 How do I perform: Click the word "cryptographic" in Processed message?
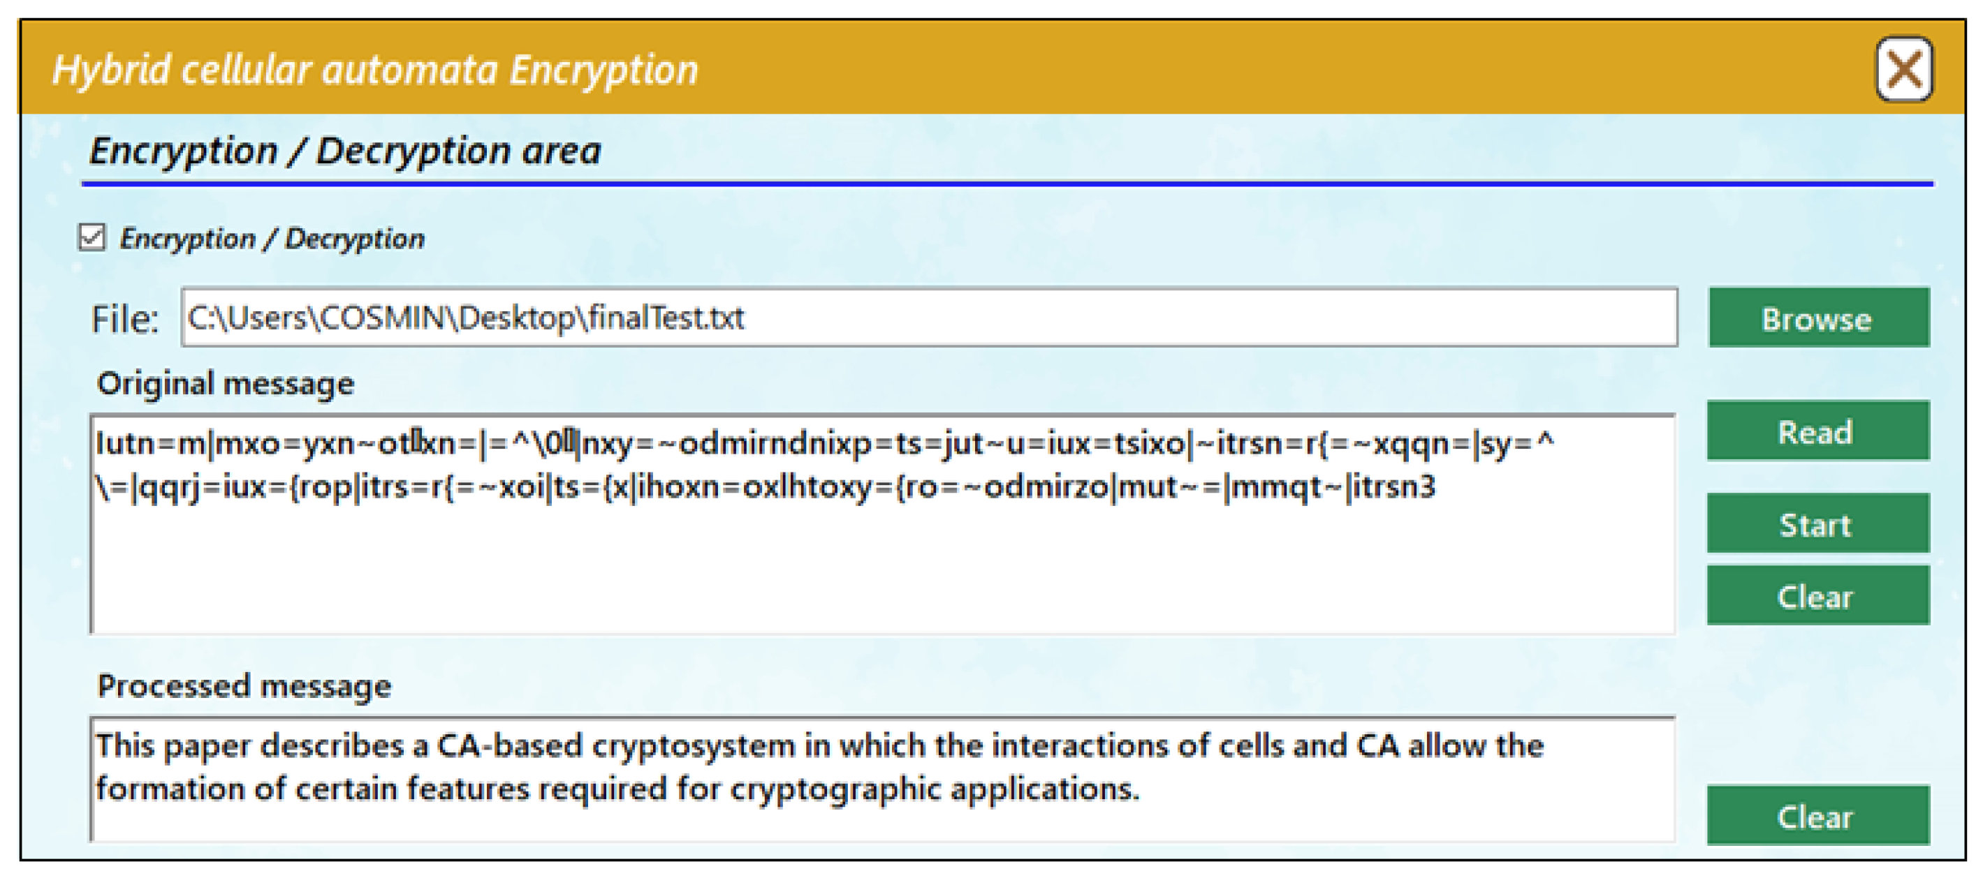click(835, 789)
